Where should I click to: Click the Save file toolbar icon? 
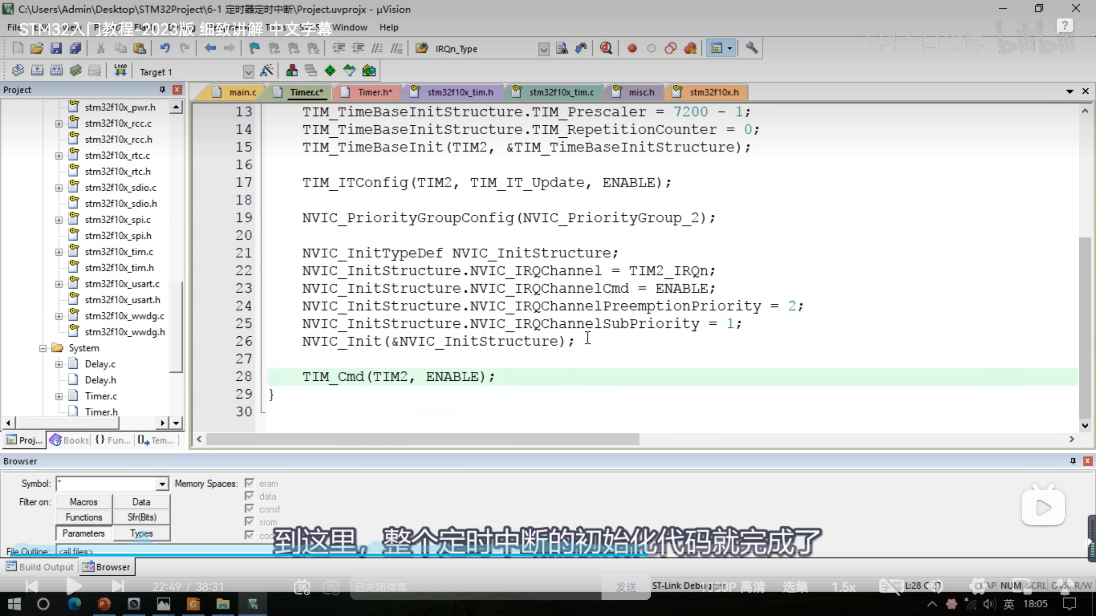[56, 48]
